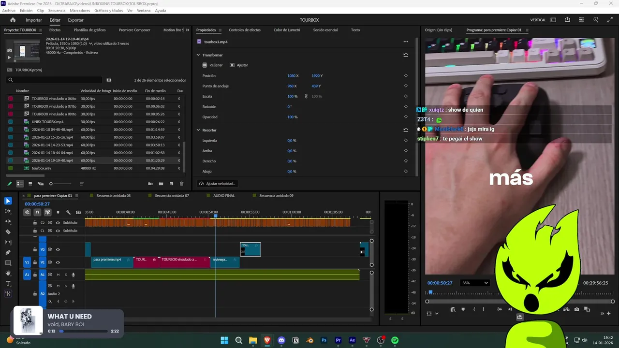The width and height of the screenshot is (619, 348).
Task: Open Propiedades panel menu
Action: 220,30
